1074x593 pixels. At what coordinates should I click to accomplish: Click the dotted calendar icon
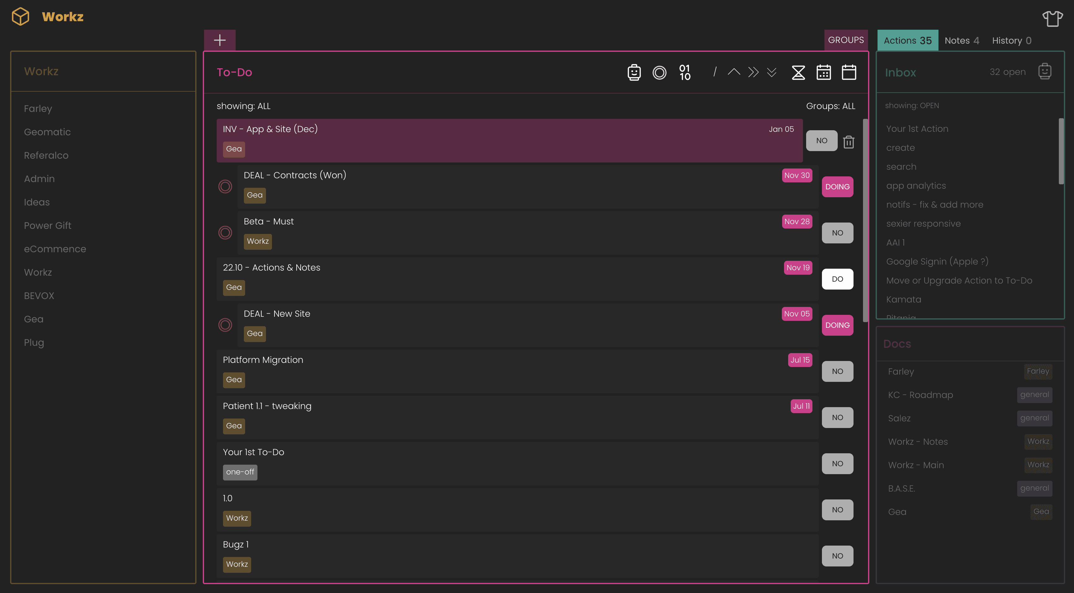(x=824, y=72)
